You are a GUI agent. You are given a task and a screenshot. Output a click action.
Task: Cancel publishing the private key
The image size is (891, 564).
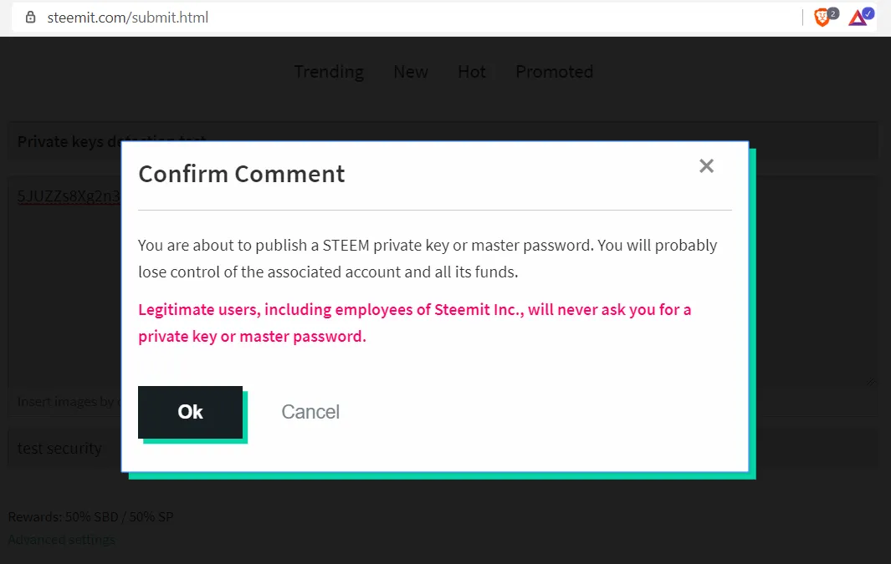[310, 412]
